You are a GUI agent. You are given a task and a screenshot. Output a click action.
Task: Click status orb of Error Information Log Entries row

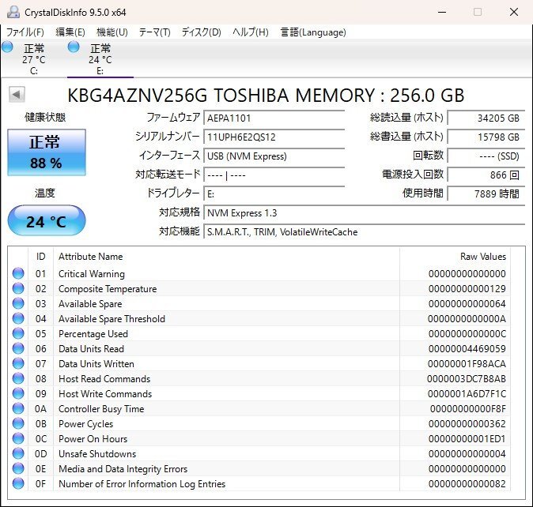click(18, 483)
